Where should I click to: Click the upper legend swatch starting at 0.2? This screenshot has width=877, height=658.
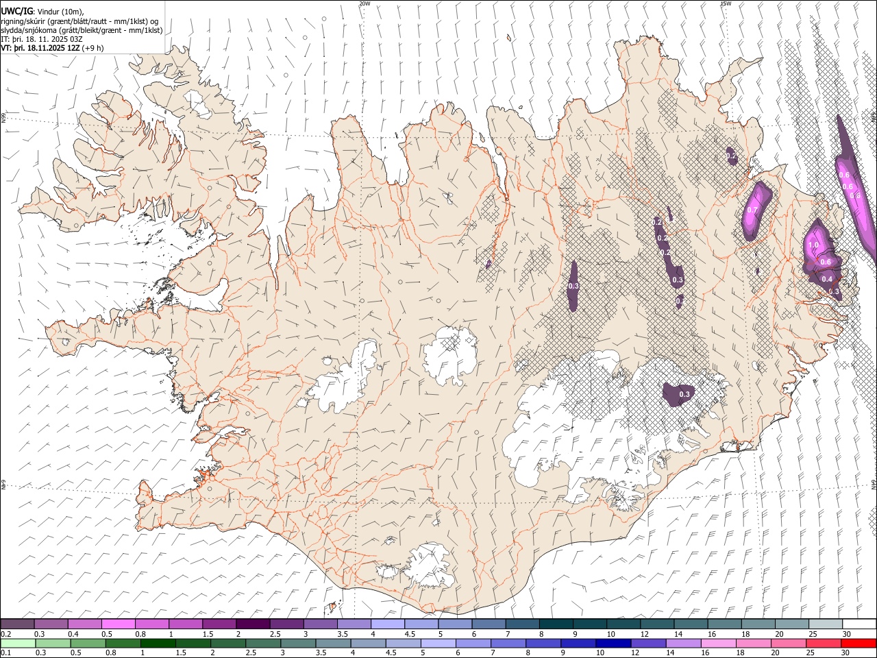tap(18, 624)
